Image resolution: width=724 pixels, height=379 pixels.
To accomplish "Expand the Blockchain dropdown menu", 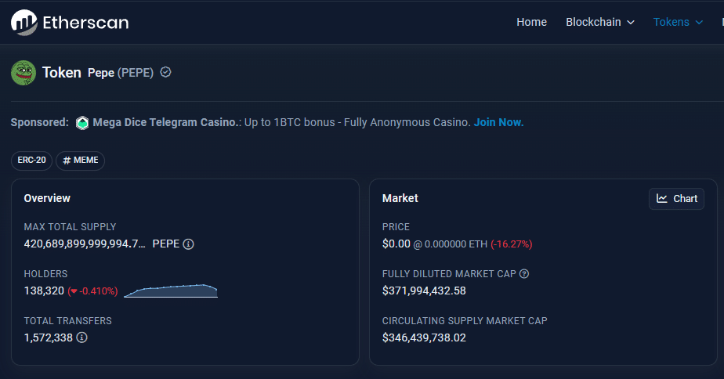I will [x=599, y=22].
